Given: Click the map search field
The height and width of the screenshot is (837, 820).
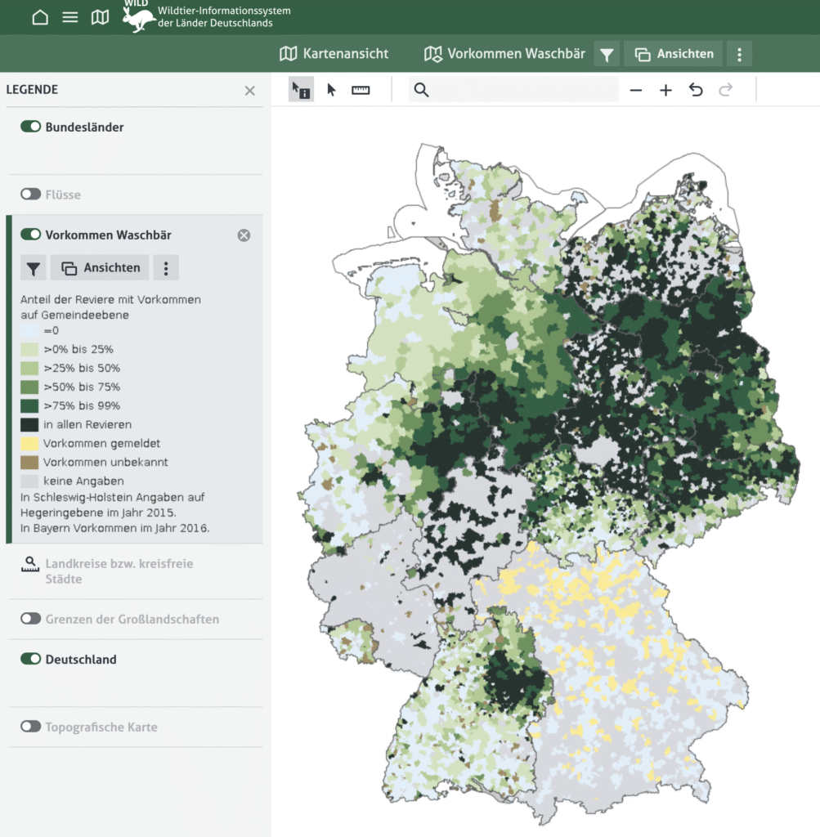Looking at the screenshot, I should click(523, 90).
